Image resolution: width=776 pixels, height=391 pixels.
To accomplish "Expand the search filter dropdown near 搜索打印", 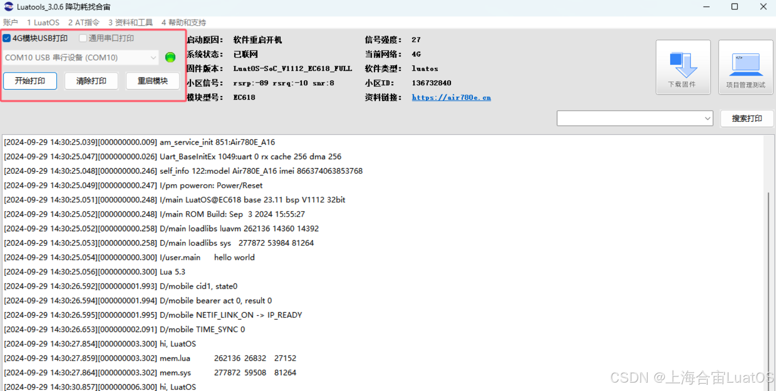I will pos(707,118).
